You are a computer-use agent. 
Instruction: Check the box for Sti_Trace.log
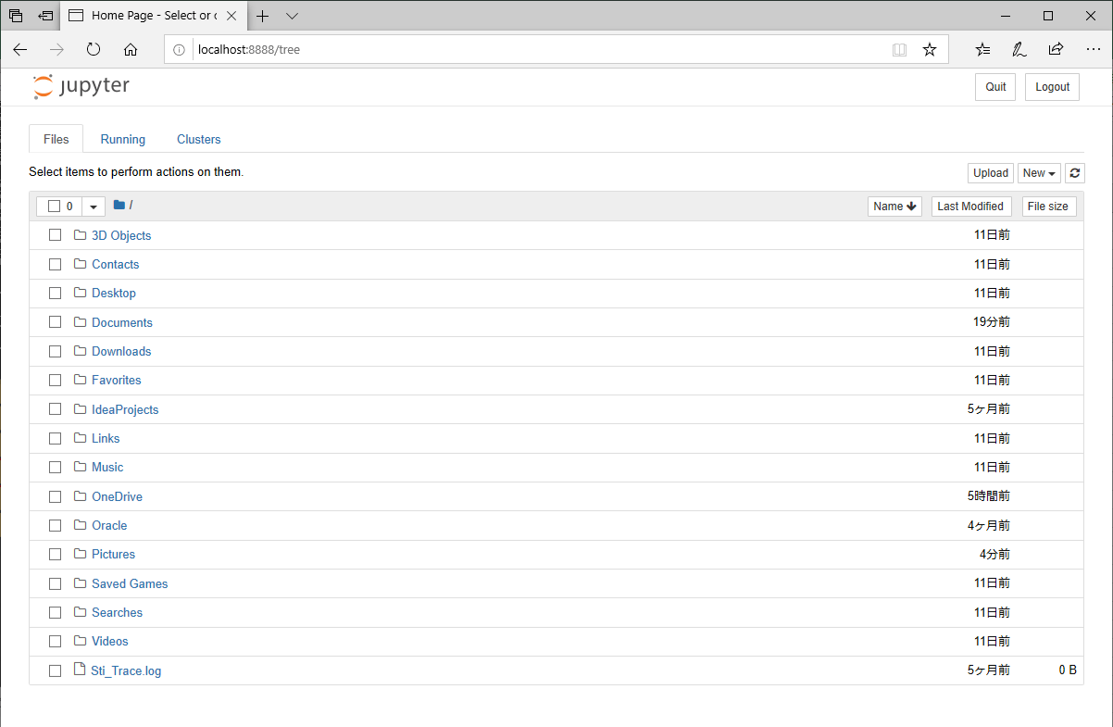(55, 671)
